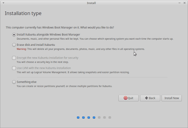Click the second blue progress dot
The image size is (188, 128).
pos(83,118)
